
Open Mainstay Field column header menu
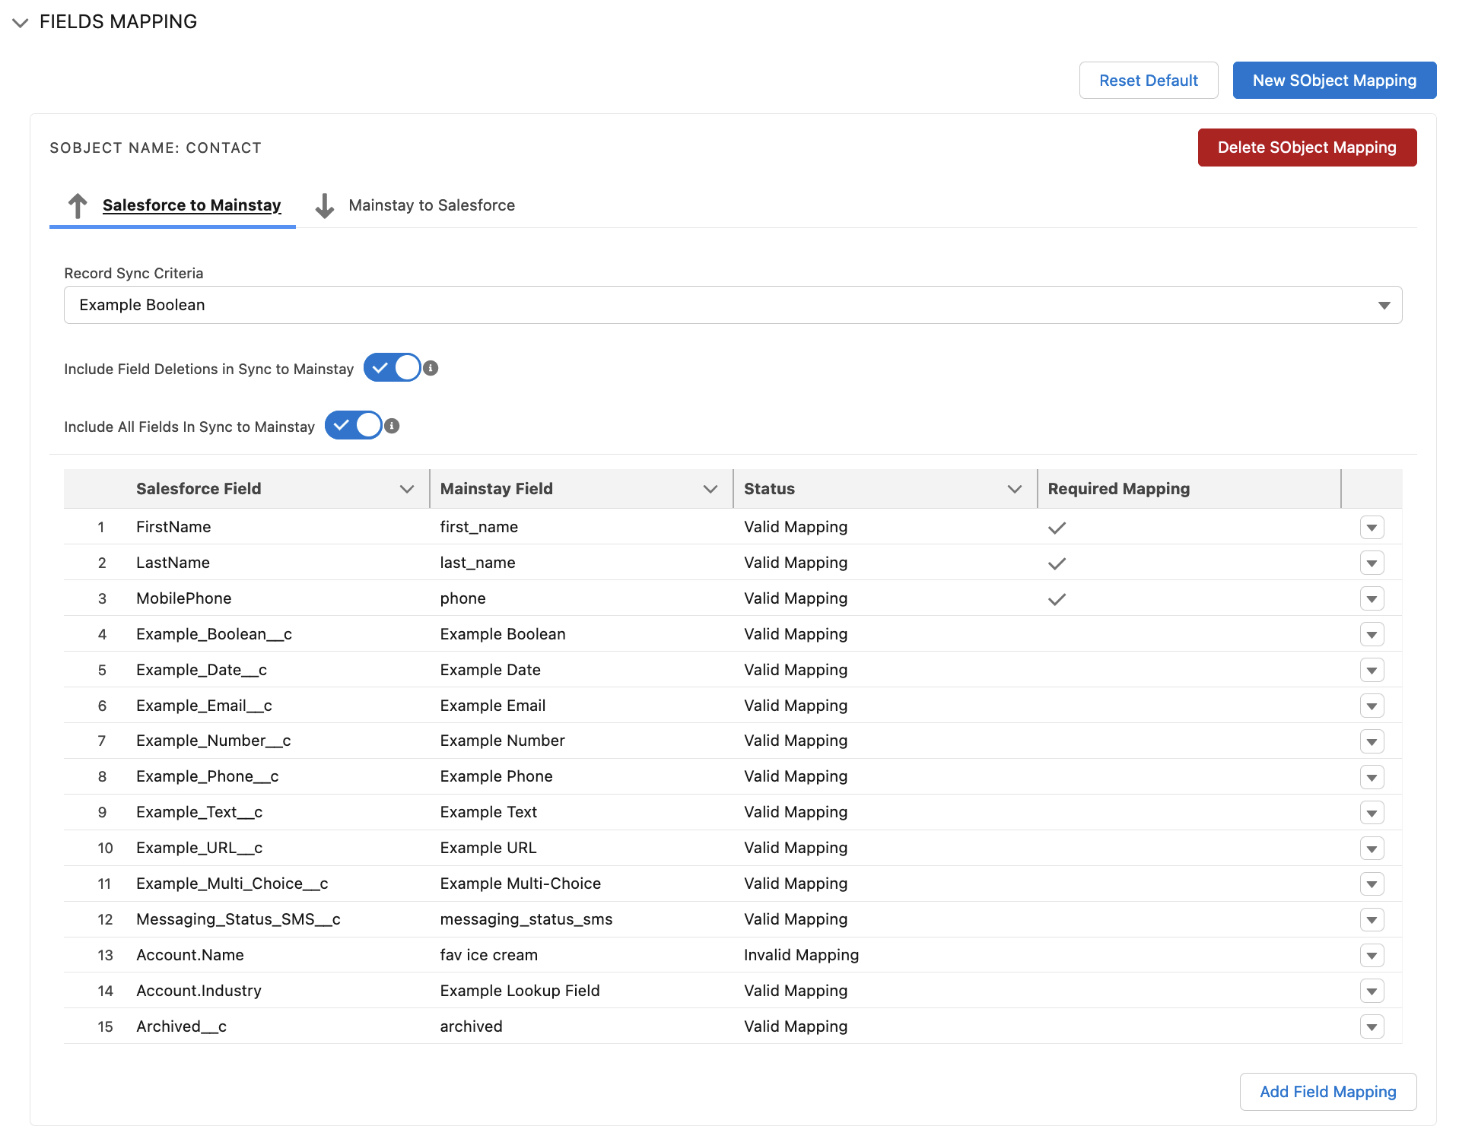pos(710,489)
